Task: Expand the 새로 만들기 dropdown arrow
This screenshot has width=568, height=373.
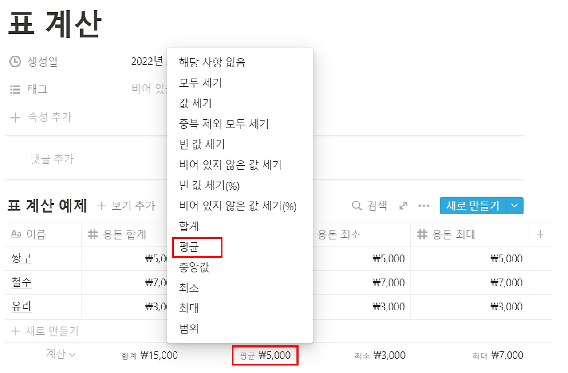Action: tap(515, 206)
